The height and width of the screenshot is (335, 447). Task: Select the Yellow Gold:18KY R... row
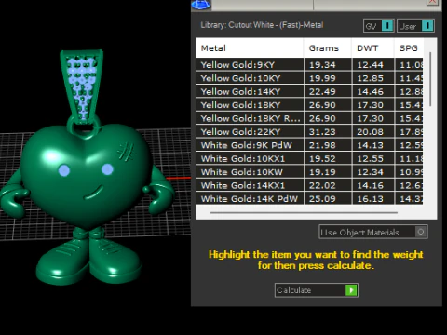click(309, 118)
